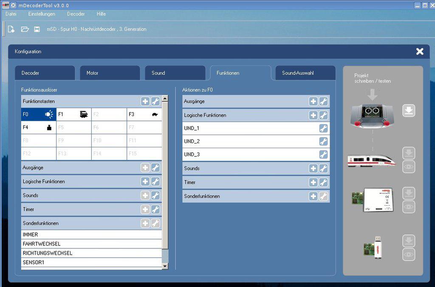Click wrench icon in UND_3 row
The height and width of the screenshot is (287, 435).
(x=323, y=155)
